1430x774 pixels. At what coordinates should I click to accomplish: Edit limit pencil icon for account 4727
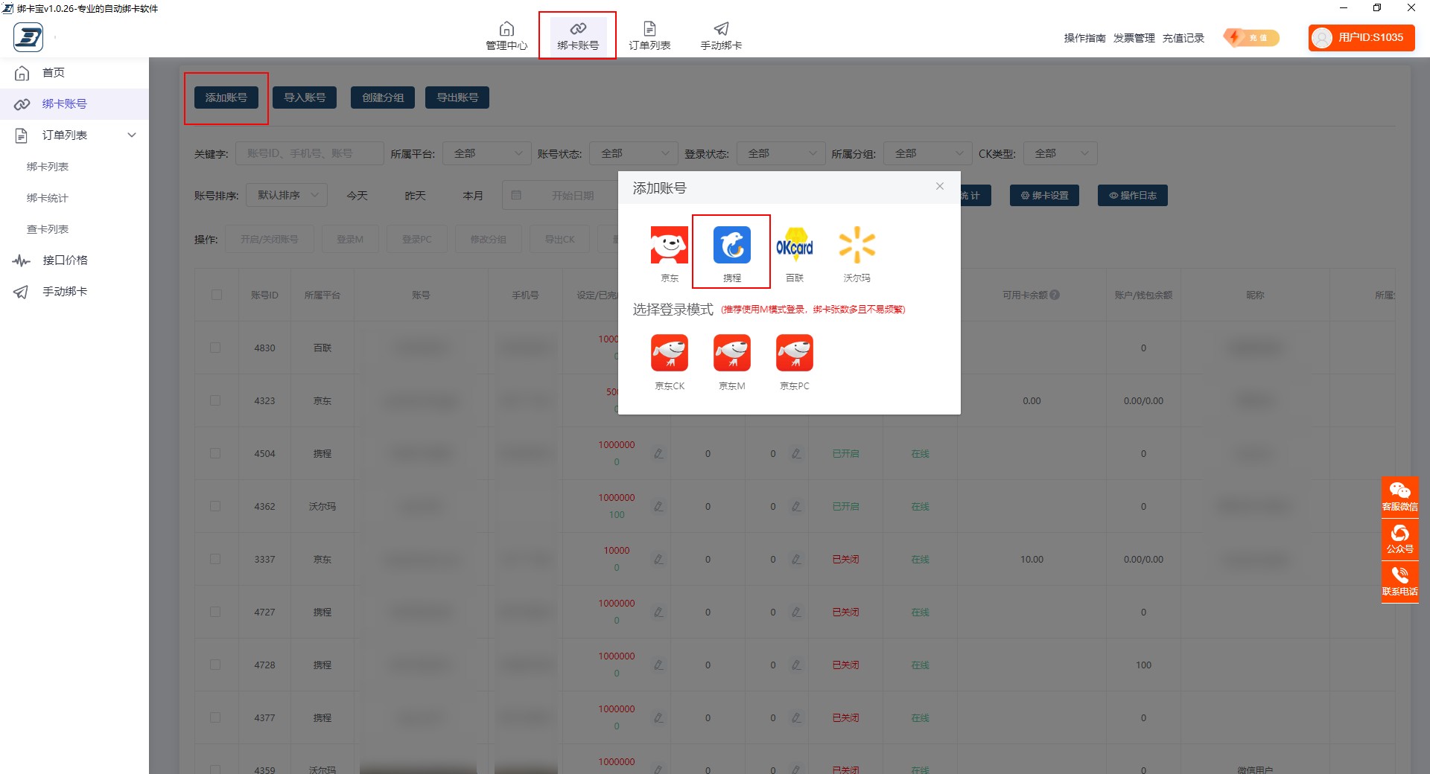click(x=658, y=612)
